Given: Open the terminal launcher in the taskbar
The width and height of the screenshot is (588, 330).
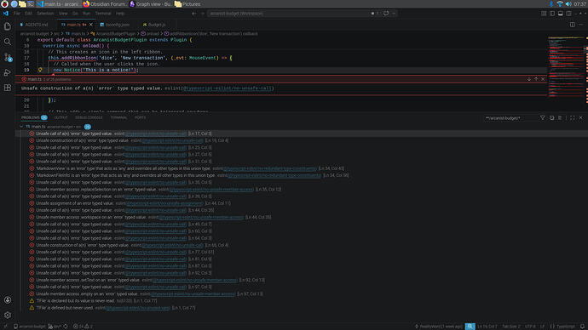Looking at the screenshot, I should tap(31, 3).
